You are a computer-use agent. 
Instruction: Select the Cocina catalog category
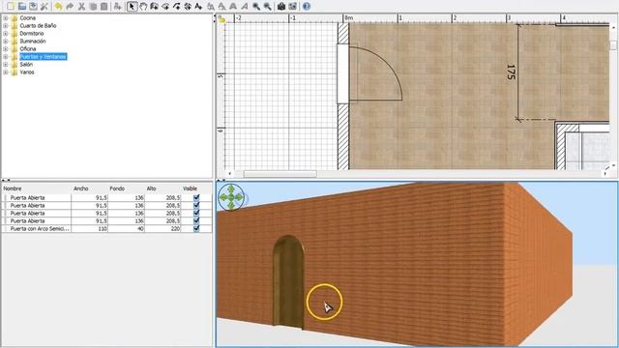pos(28,18)
